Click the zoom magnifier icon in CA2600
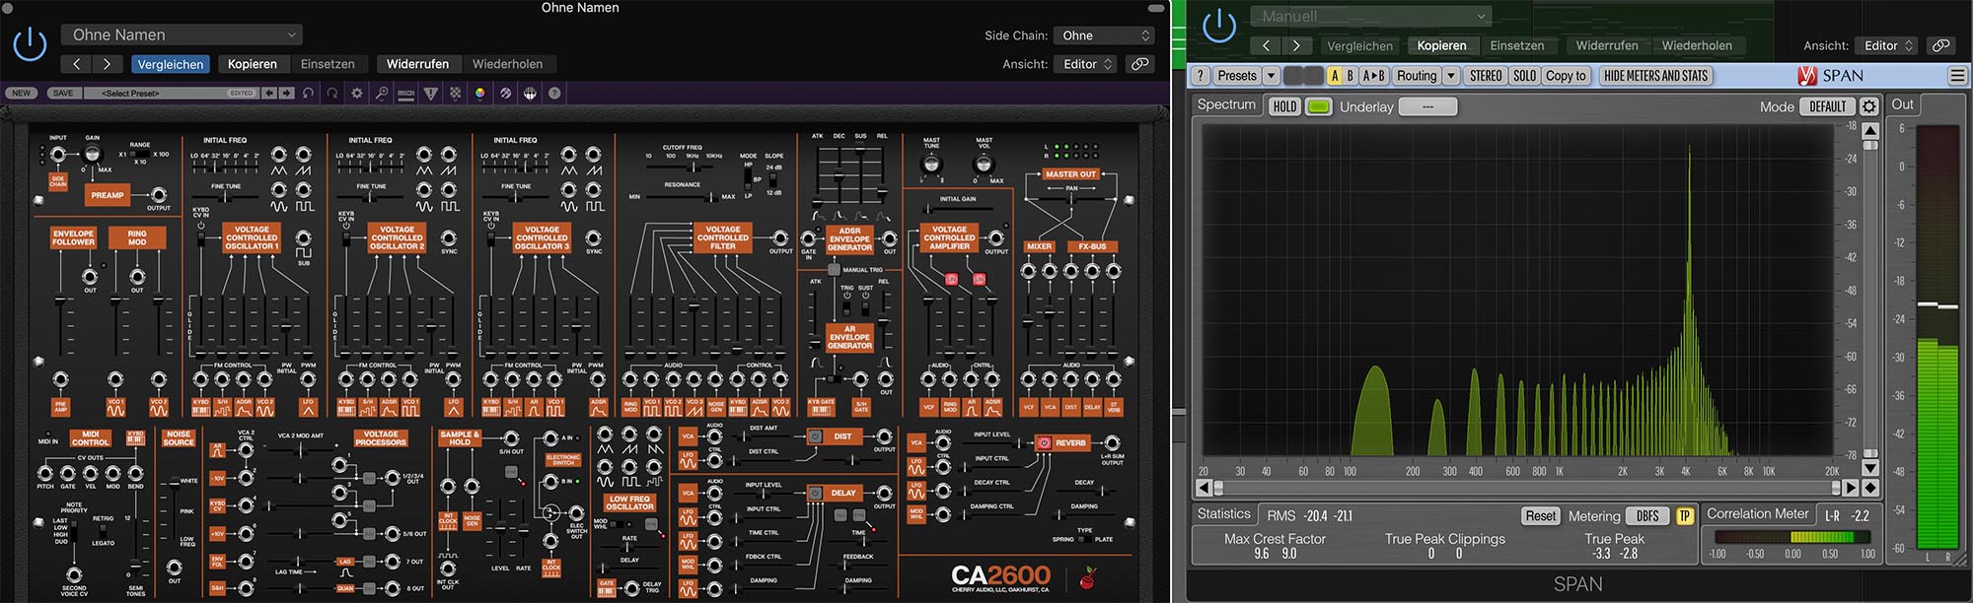 (x=382, y=93)
